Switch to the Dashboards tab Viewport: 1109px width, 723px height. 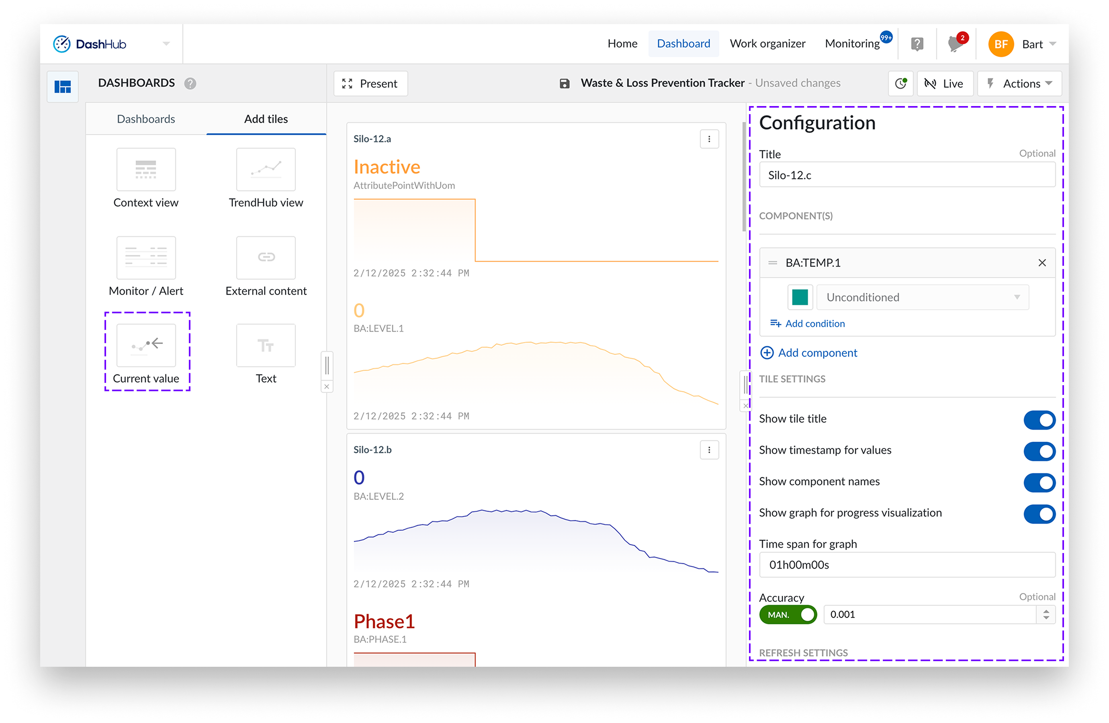pos(146,119)
